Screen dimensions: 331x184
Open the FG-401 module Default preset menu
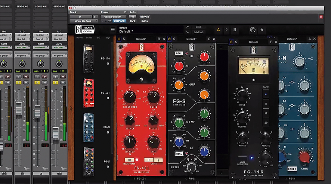(x=141, y=39)
